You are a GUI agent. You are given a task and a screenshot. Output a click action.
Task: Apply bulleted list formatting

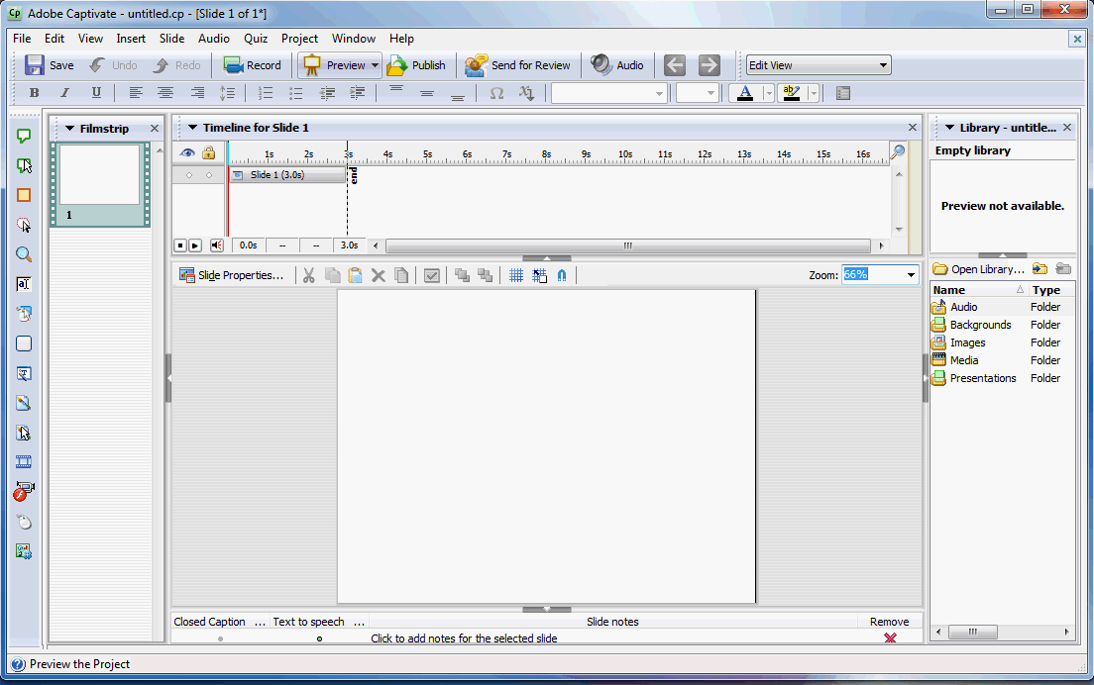[296, 93]
